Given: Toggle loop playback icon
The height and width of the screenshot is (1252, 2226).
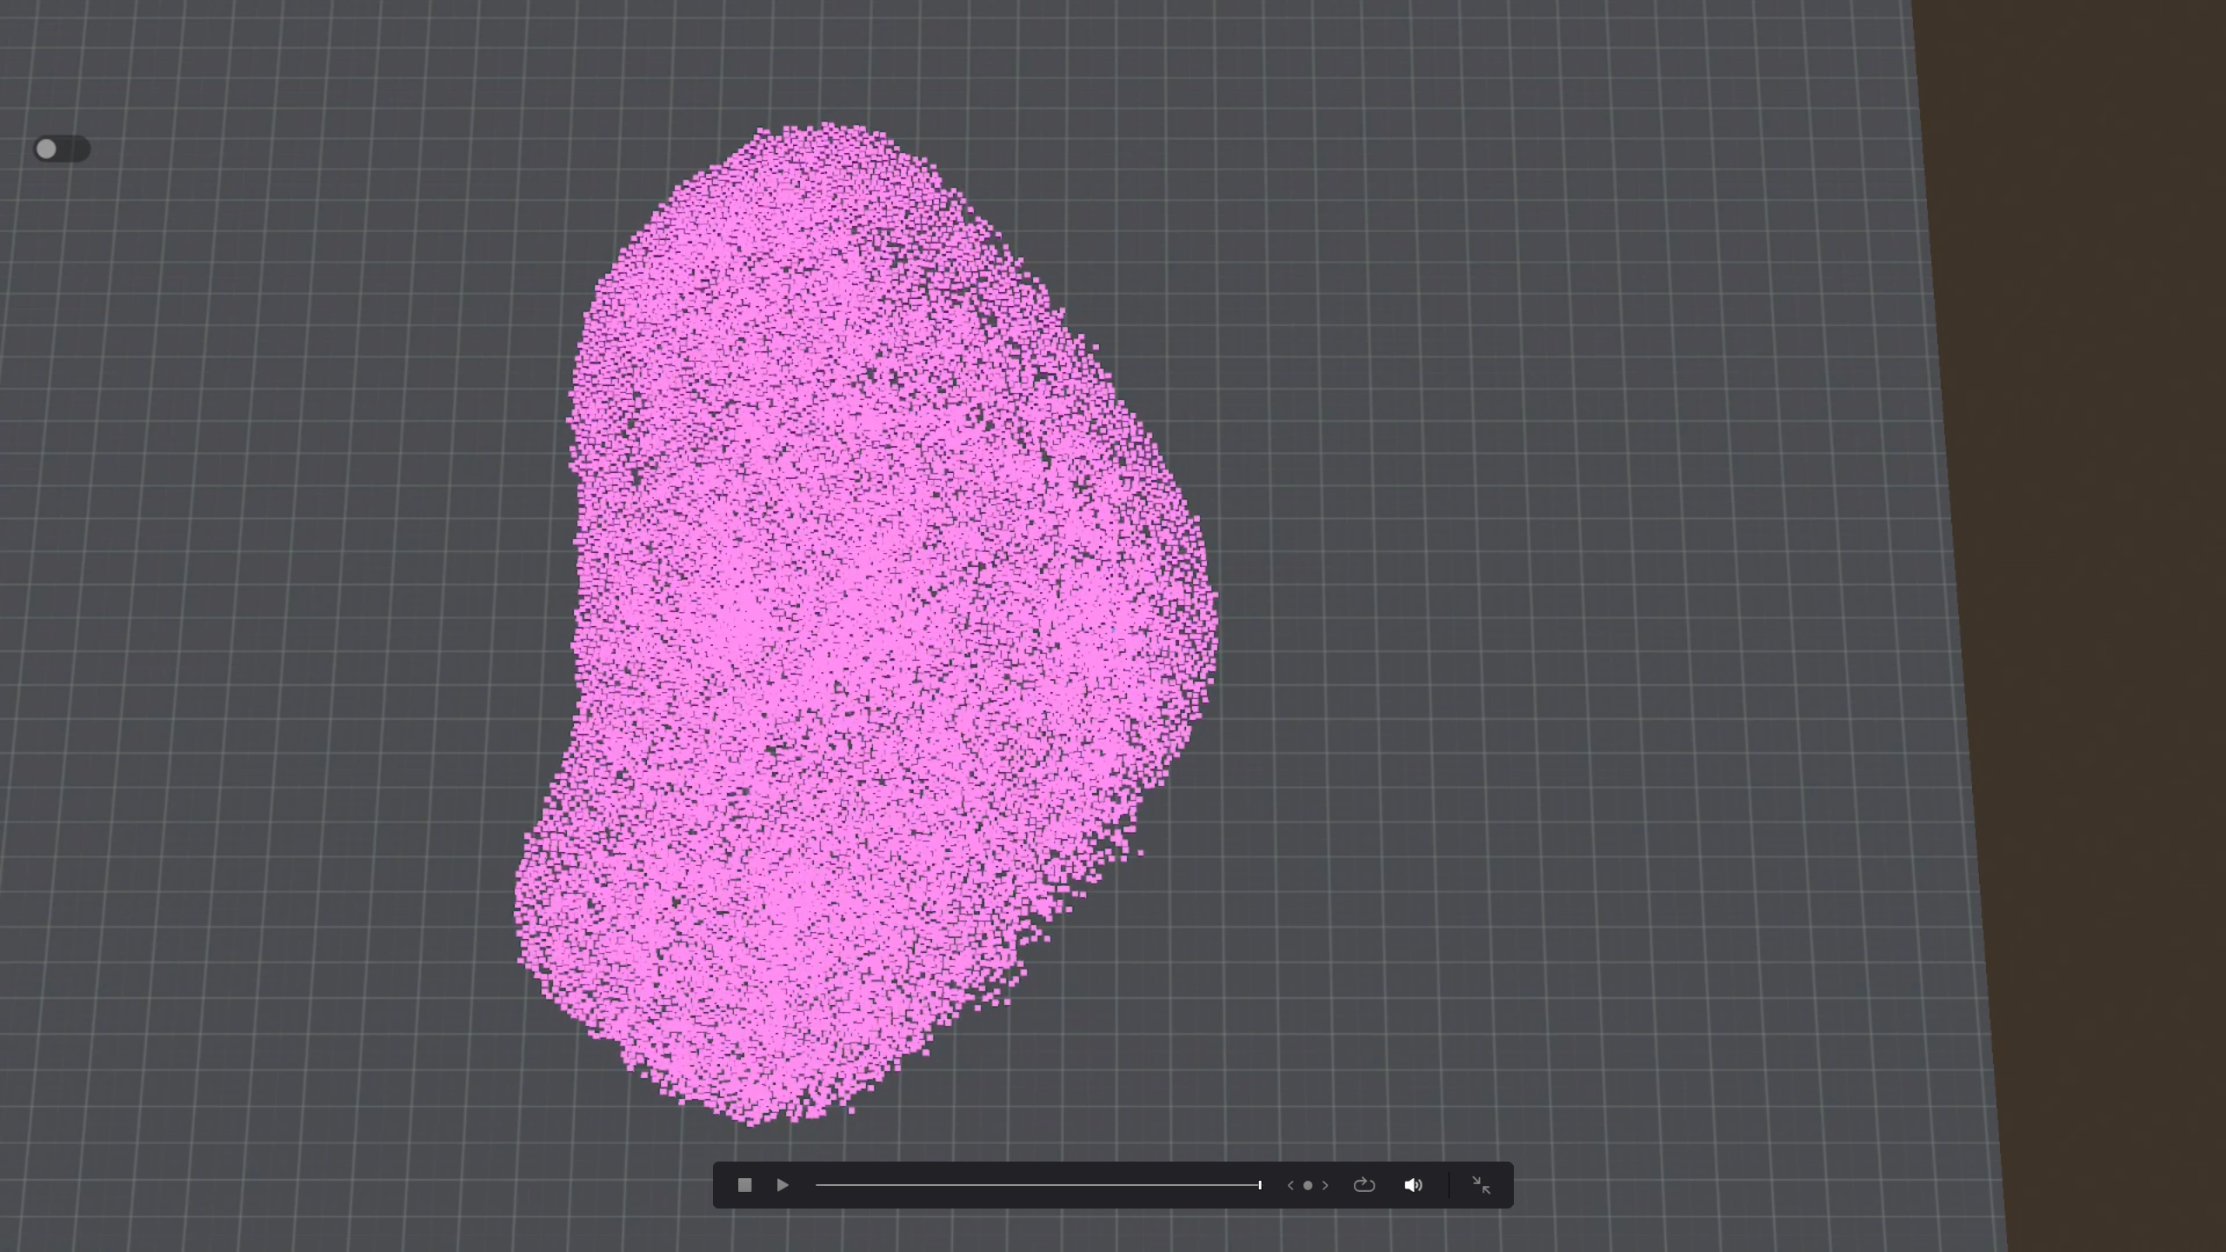Looking at the screenshot, I should pos(1363,1185).
